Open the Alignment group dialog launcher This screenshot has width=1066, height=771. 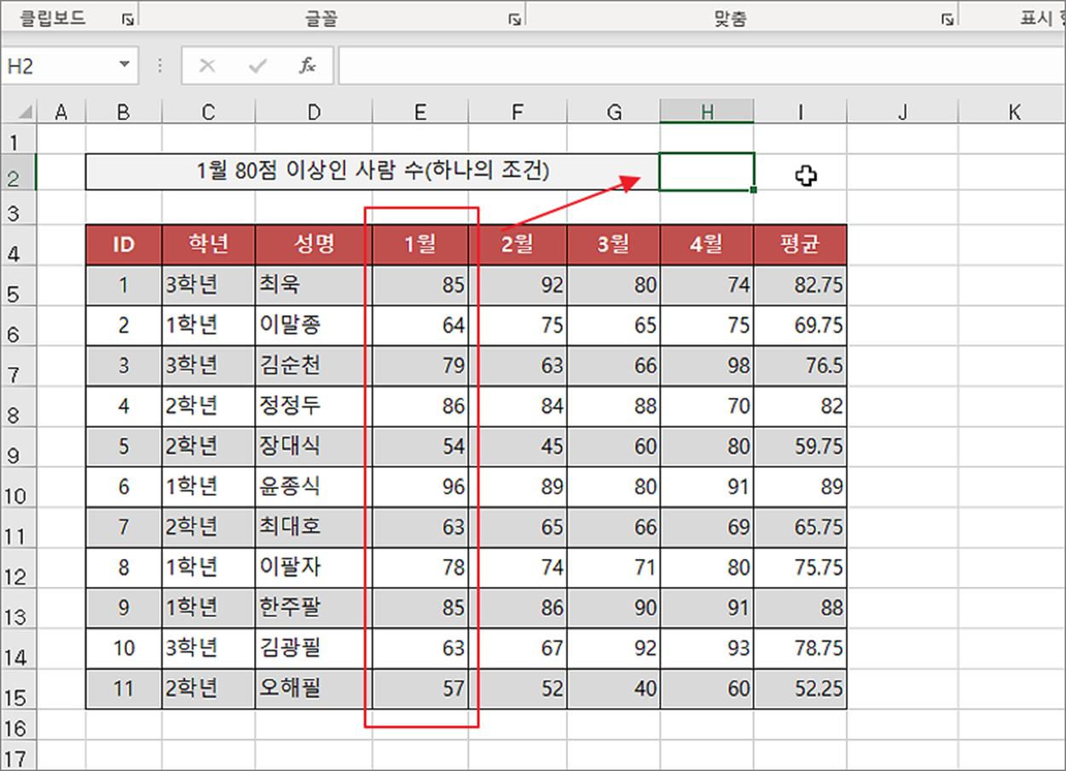coord(947,20)
